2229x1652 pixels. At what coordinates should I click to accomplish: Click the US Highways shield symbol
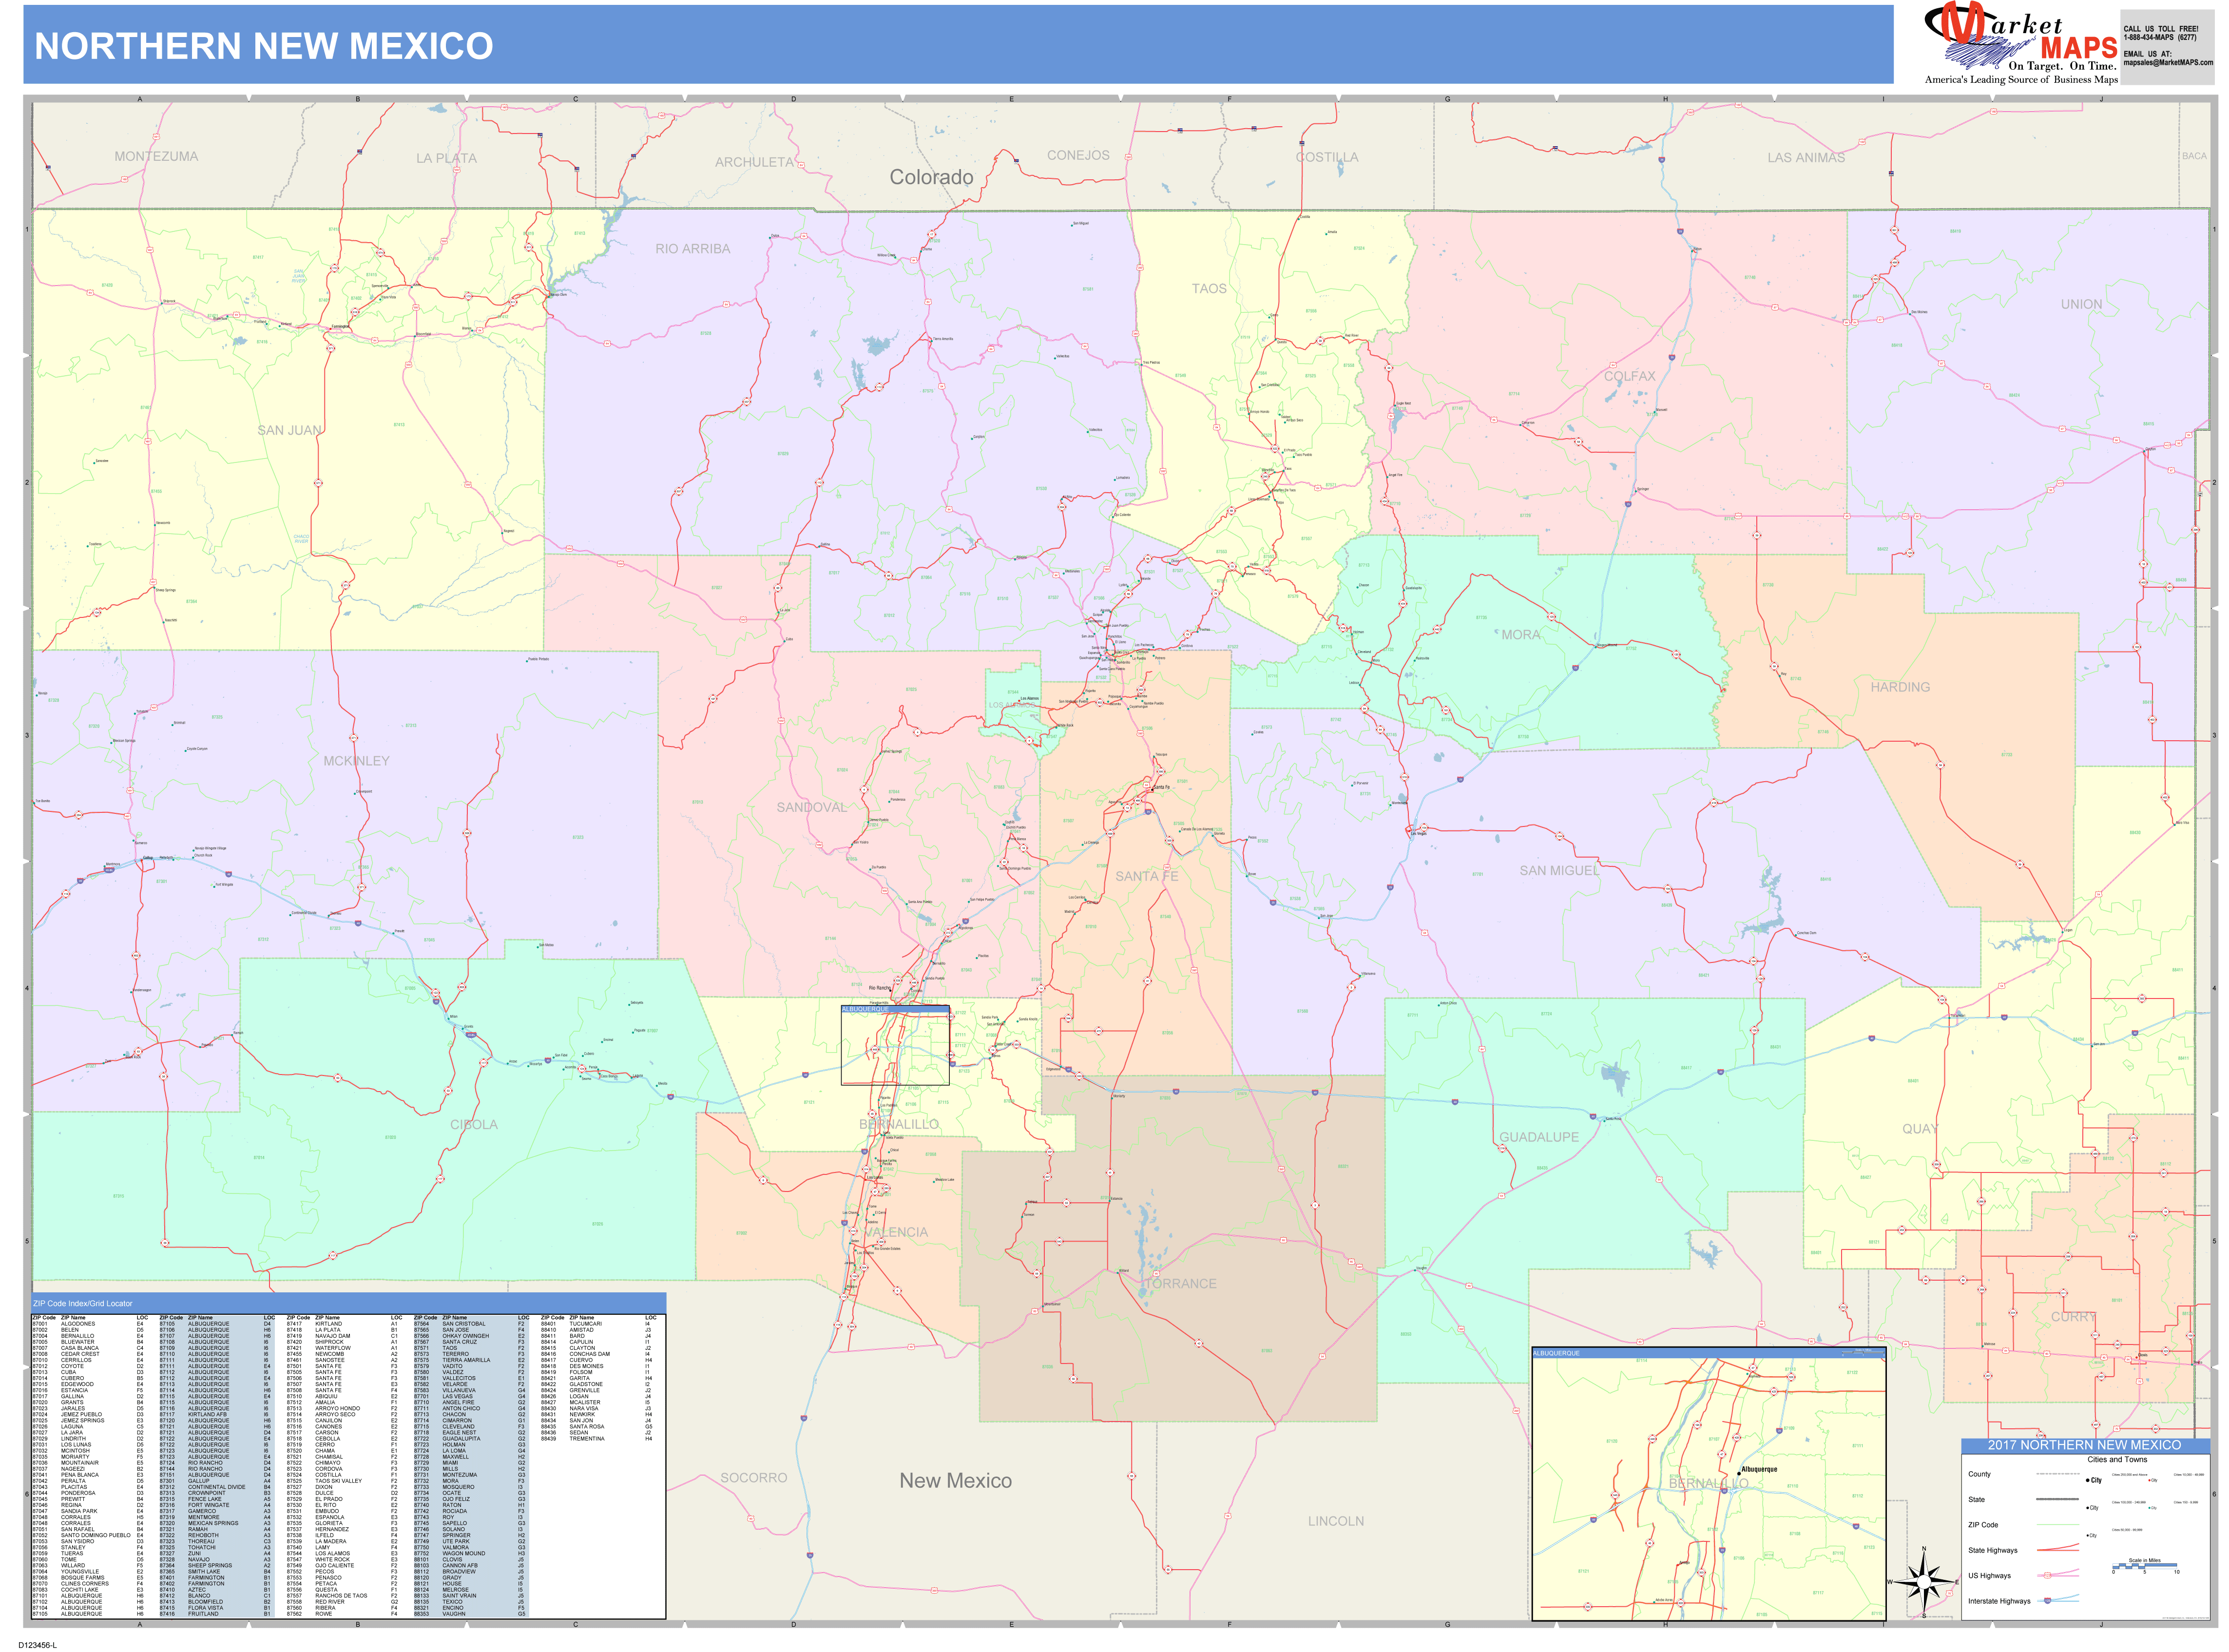click(x=2048, y=1576)
